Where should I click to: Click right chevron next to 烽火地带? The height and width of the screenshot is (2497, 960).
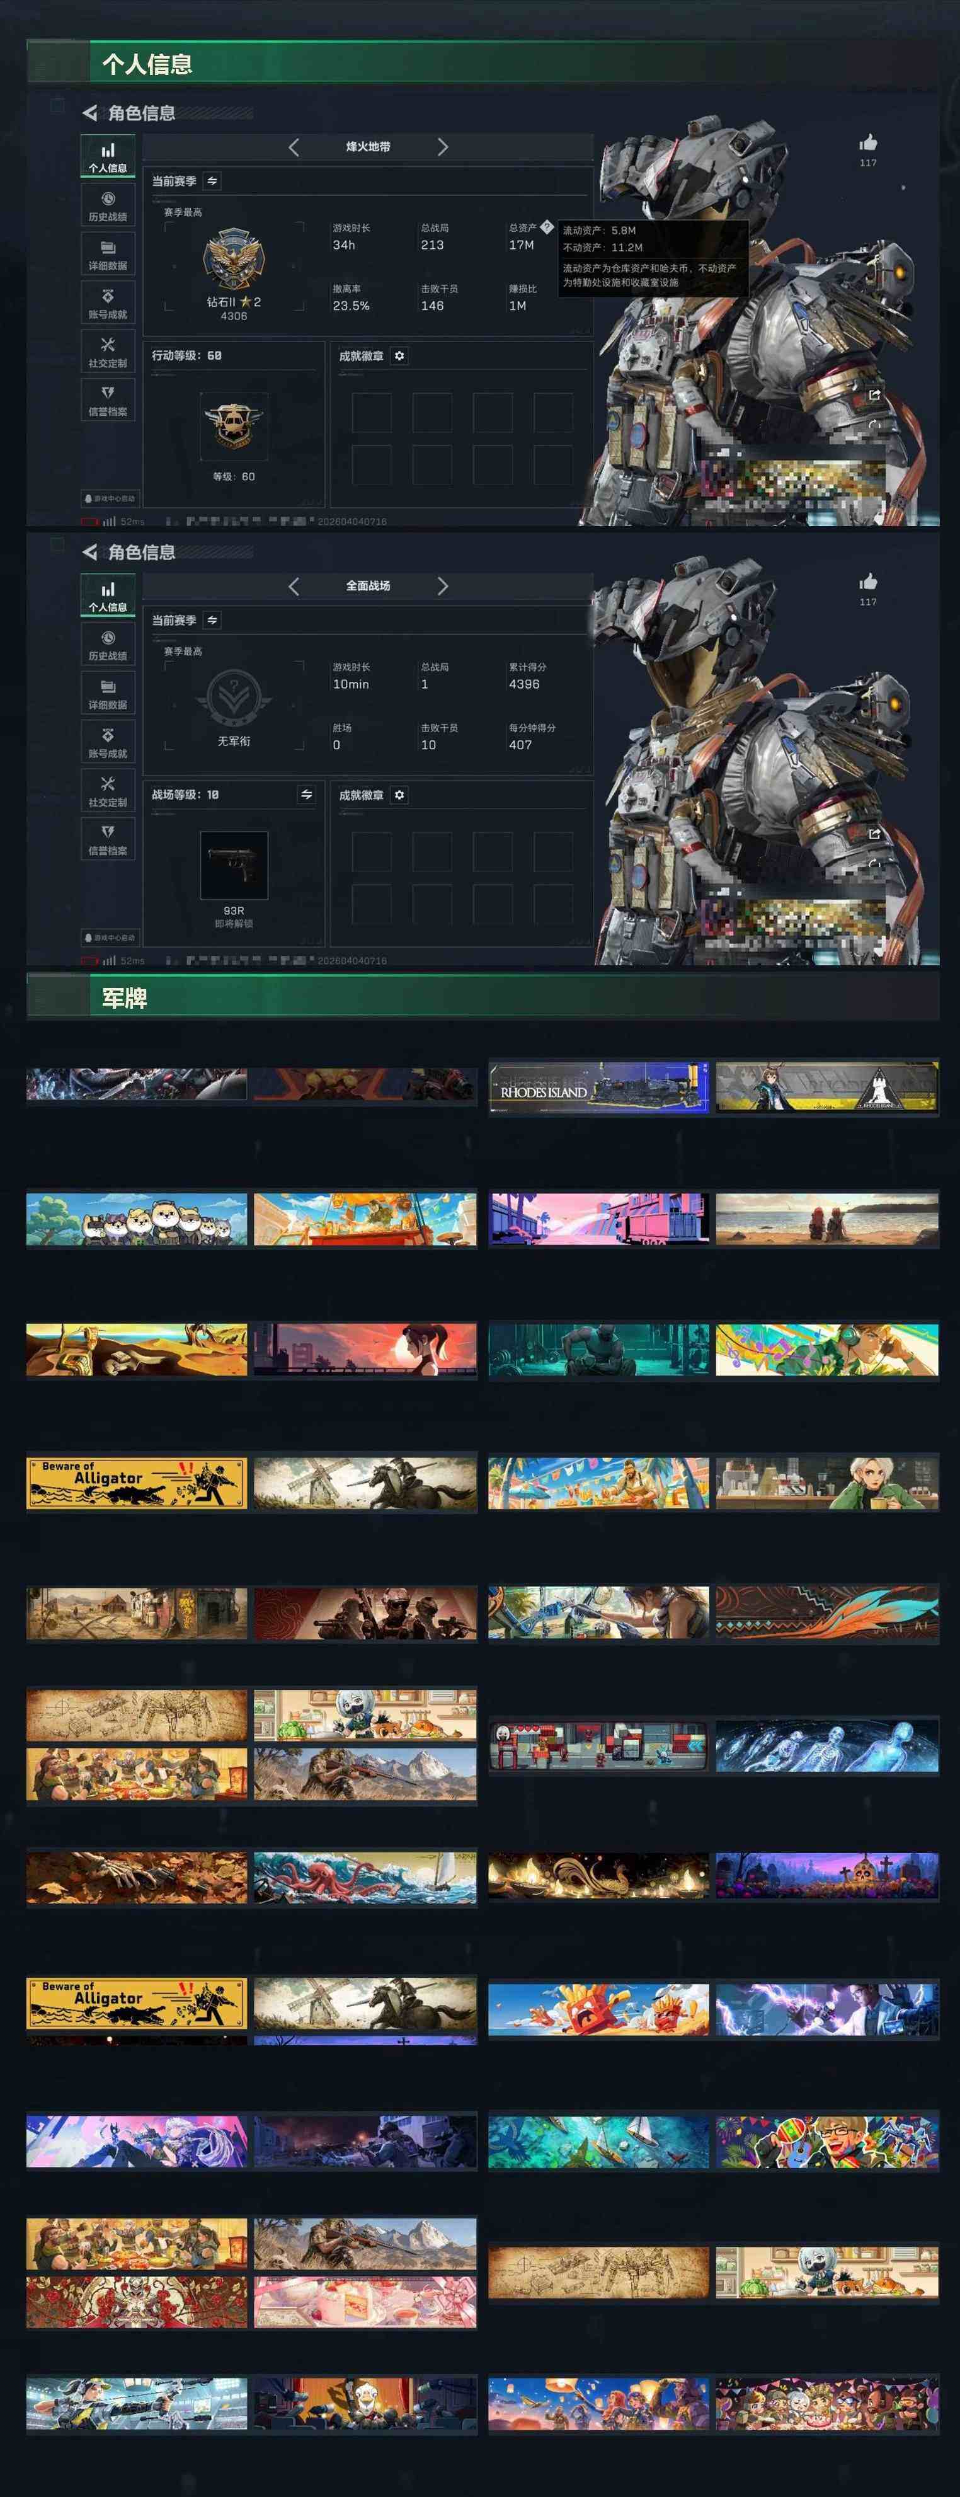[x=443, y=147]
